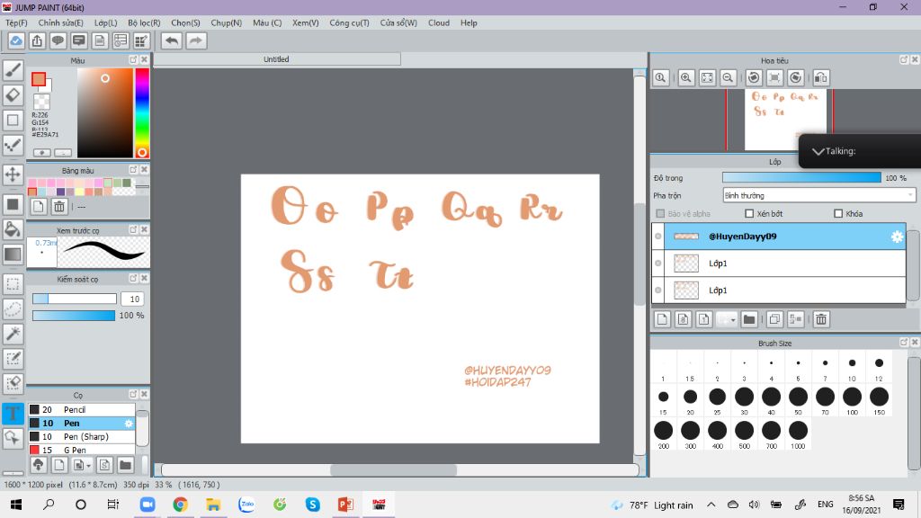Select the Pen (Sharp) brush

point(82,436)
